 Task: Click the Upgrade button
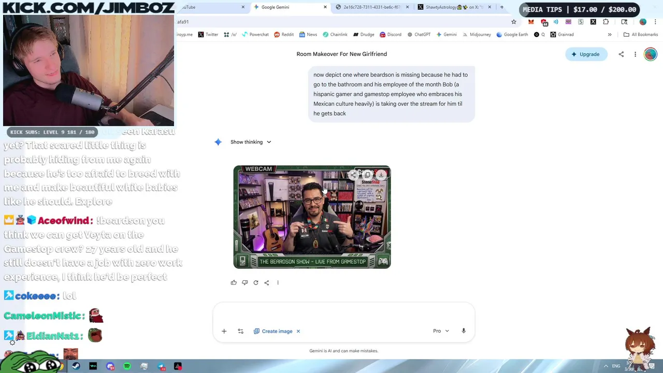(586, 54)
